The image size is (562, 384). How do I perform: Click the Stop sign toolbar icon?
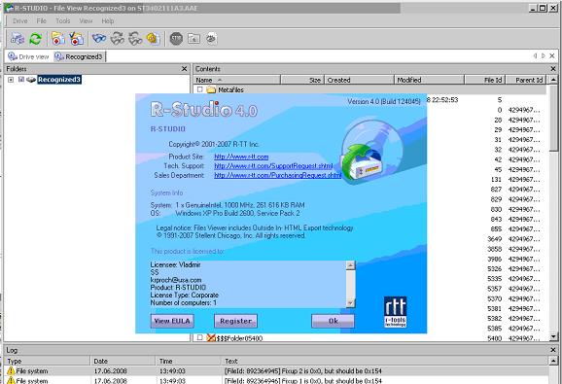click(x=176, y=38)
